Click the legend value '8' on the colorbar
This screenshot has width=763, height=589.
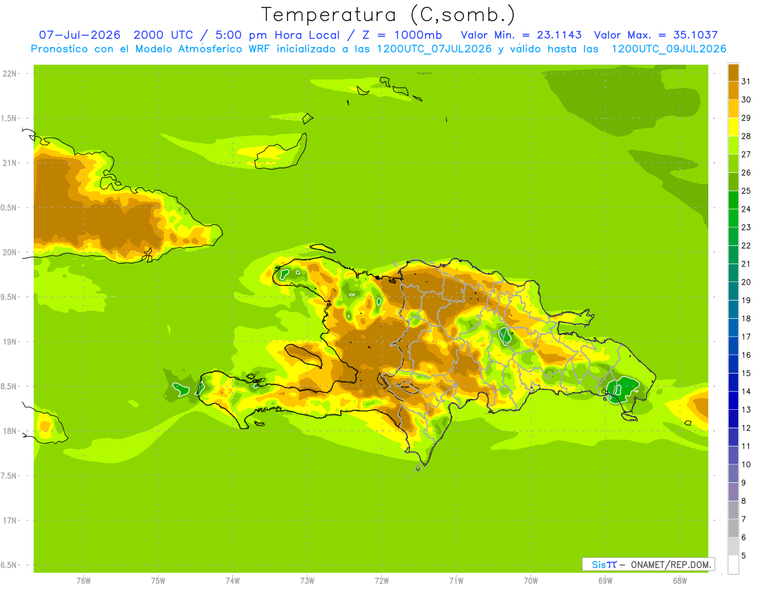(744, 501)
